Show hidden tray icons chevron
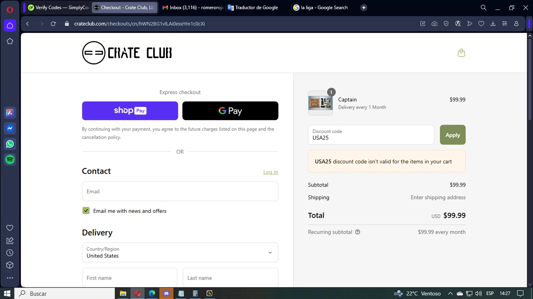533x299 pixels. coord(450,293)
